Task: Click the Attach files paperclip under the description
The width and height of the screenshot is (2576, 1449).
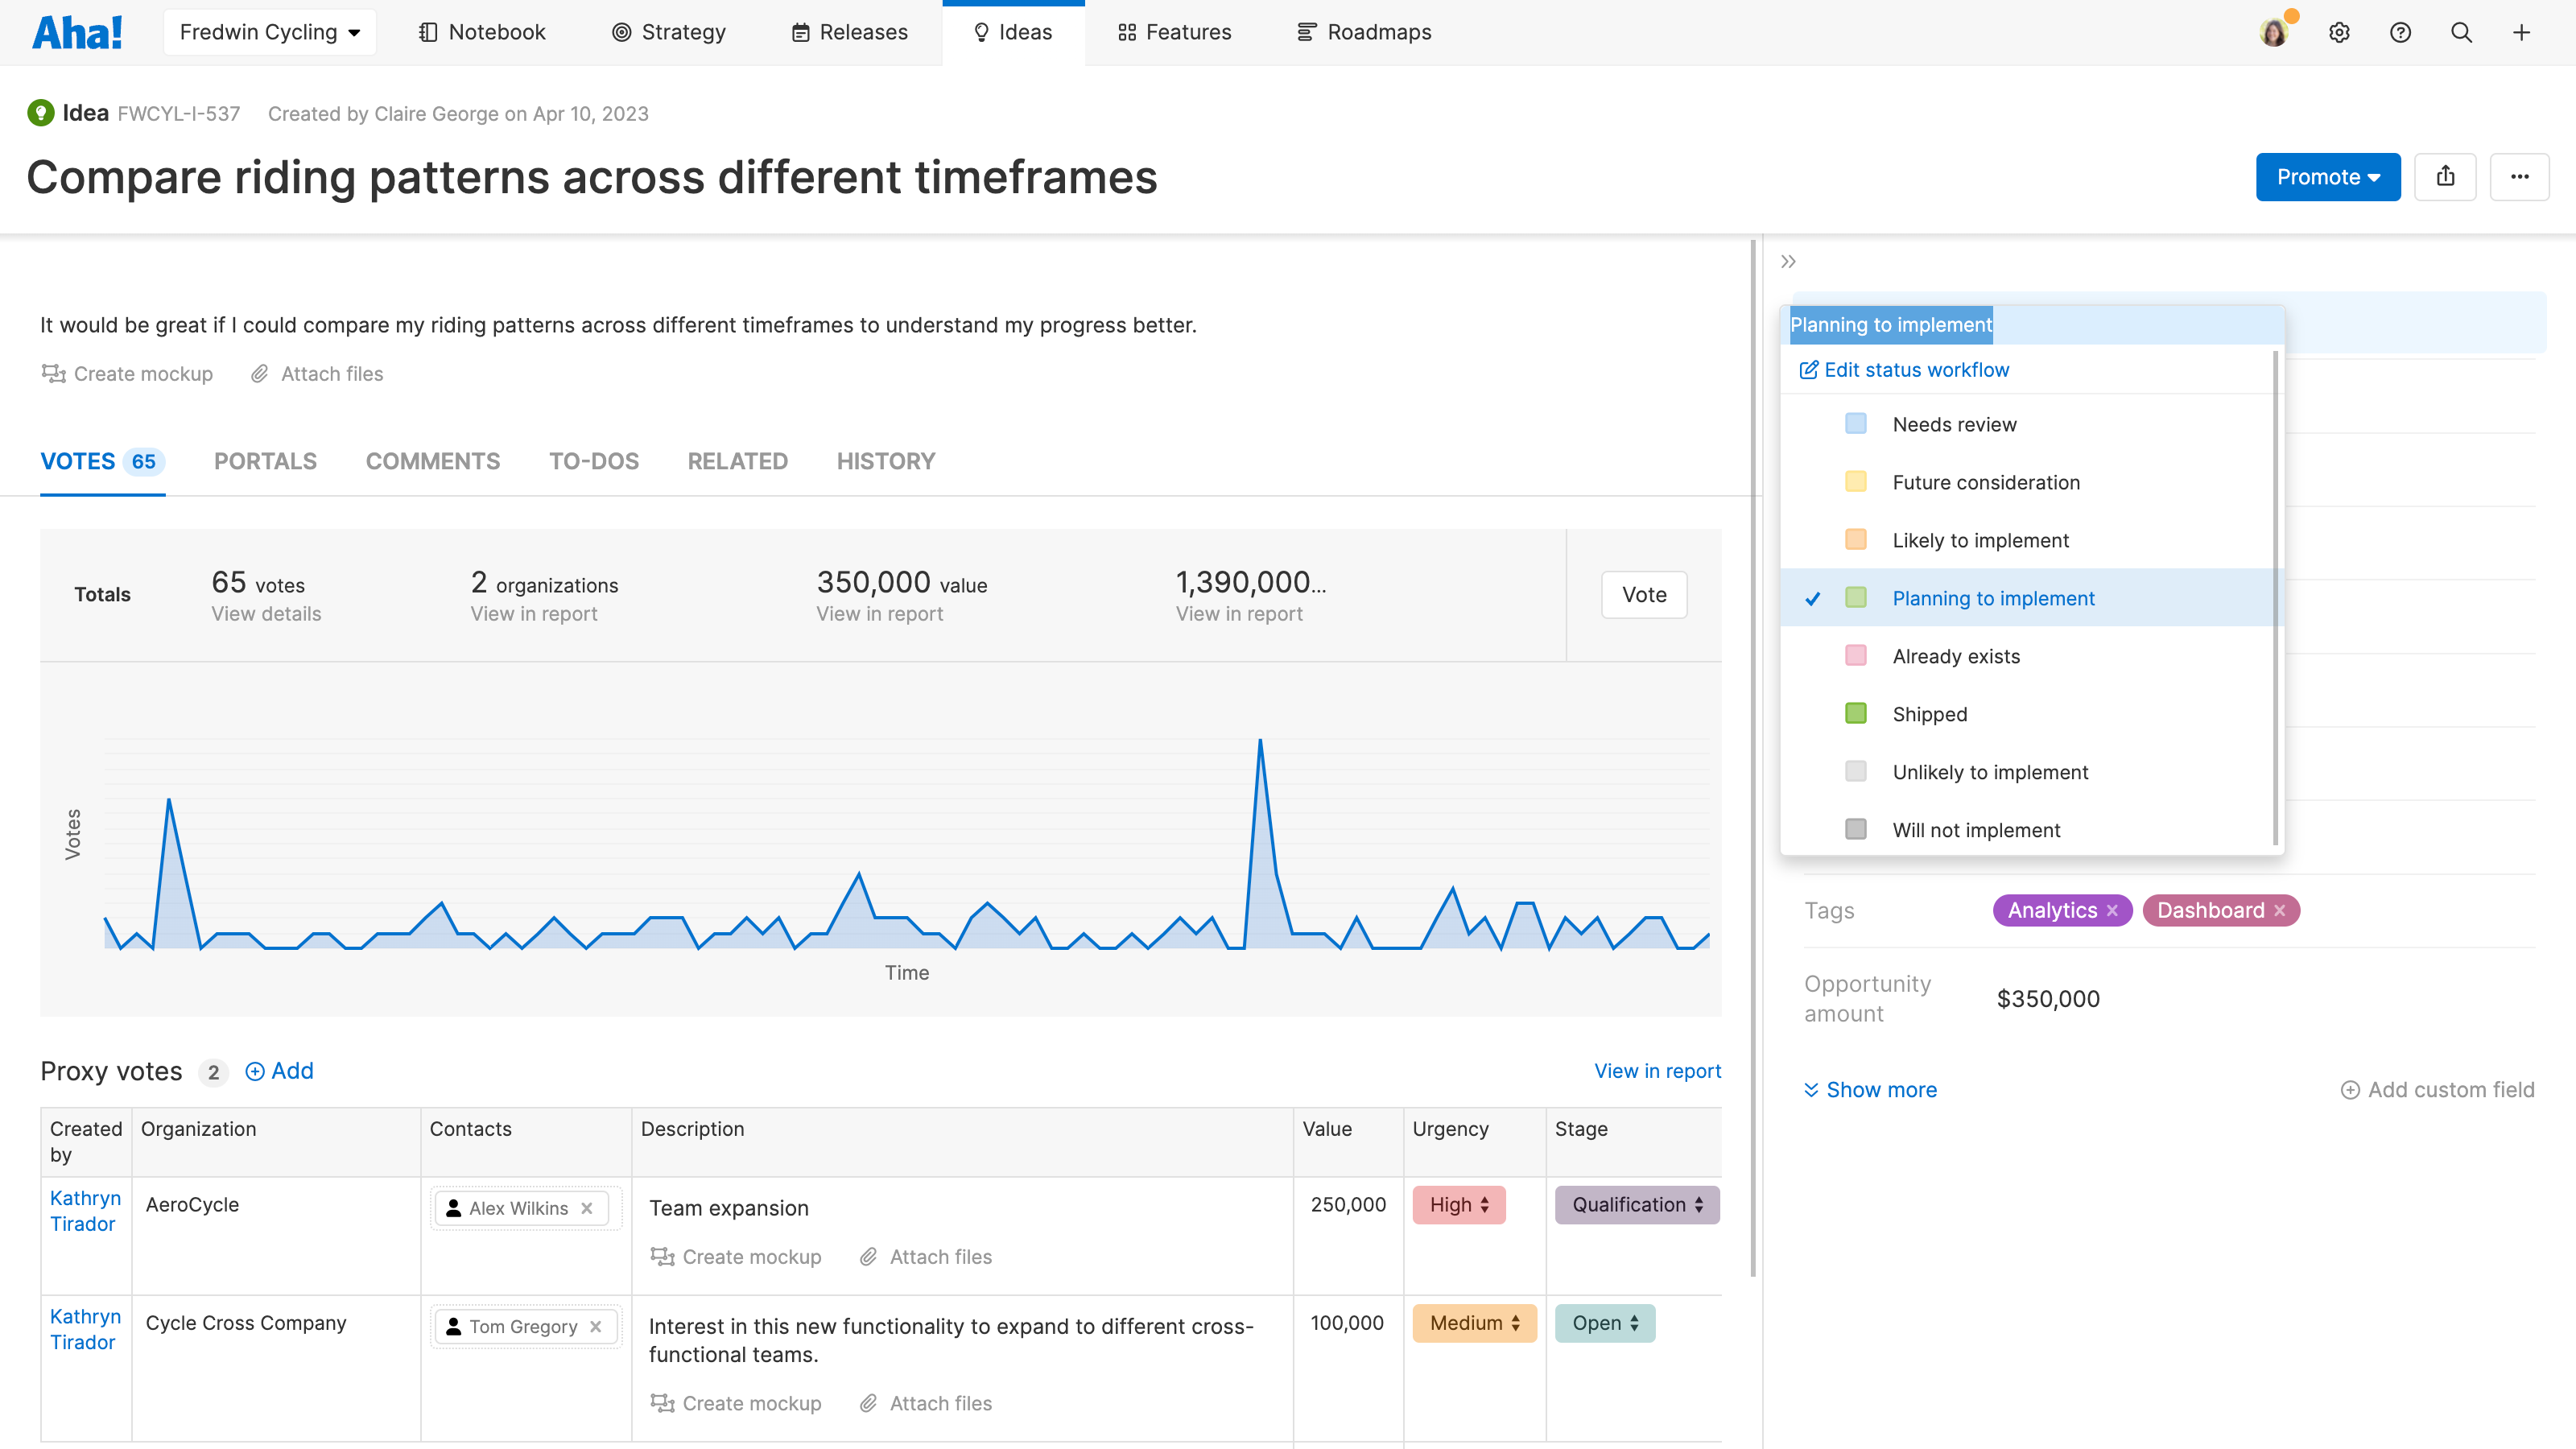Action: pyautogui.click(x=317, y=374)
